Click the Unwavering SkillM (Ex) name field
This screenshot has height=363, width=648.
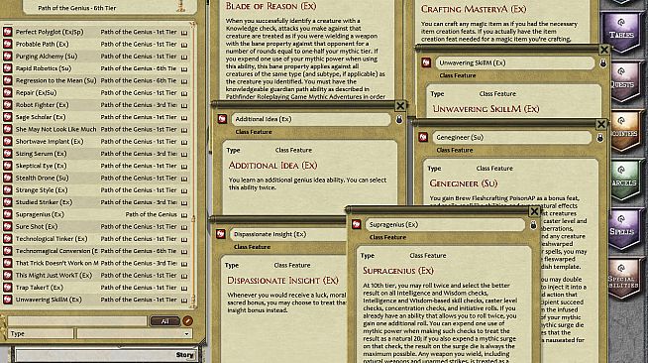pos(515,62)
